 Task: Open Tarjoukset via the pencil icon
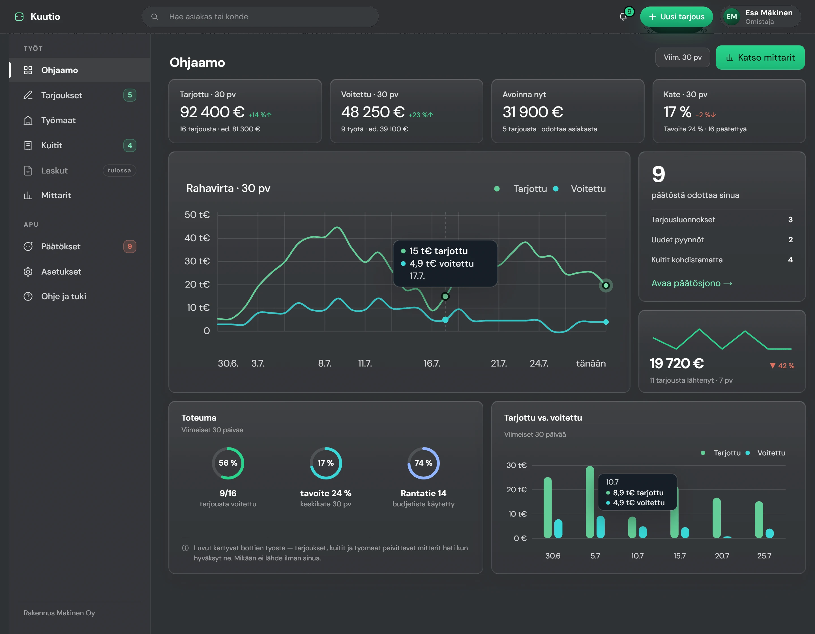tap(28, 95)
